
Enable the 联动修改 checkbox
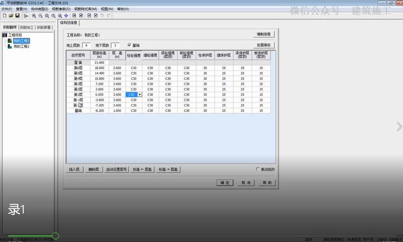pyautogui.click(x=258, y=169)
